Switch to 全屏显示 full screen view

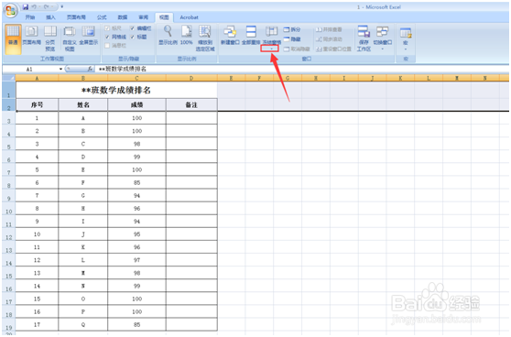[88, 36]
